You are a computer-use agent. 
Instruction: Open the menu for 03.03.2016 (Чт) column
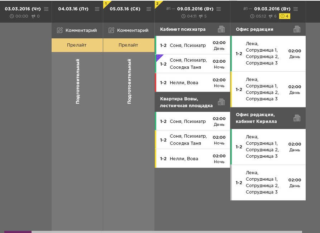coord(46,9)
